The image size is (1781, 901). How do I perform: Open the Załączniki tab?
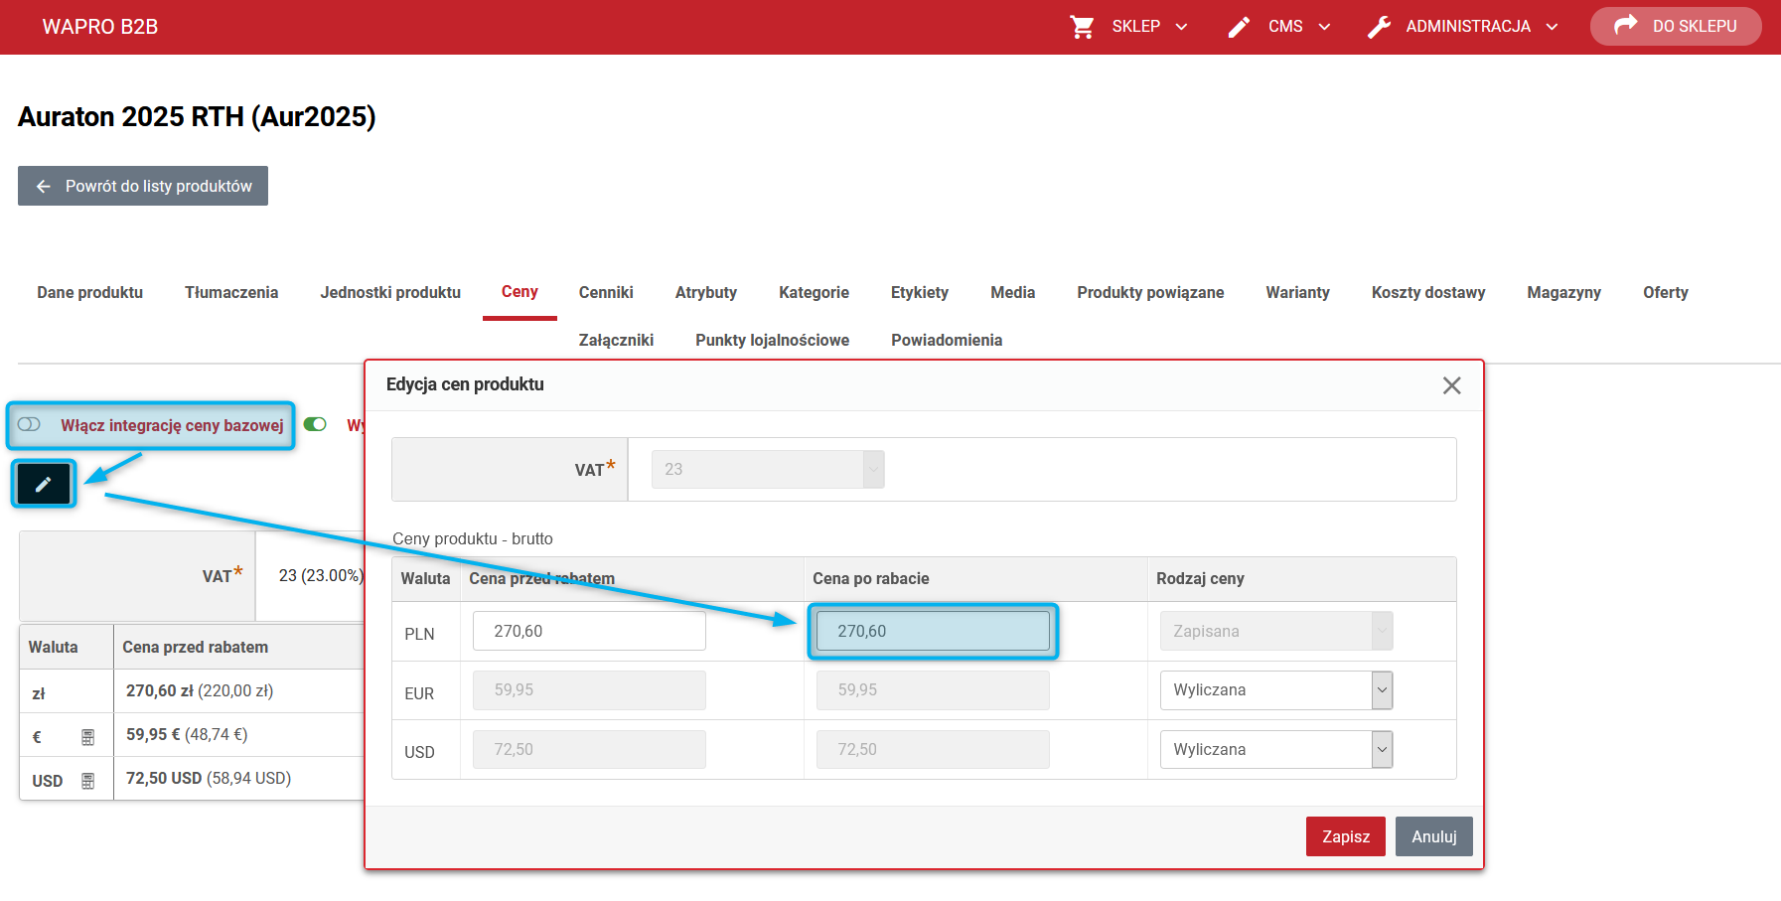[616, 340]
